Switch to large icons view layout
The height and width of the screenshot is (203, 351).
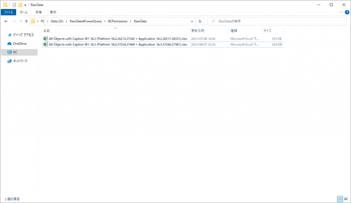(x=346, y=199)
